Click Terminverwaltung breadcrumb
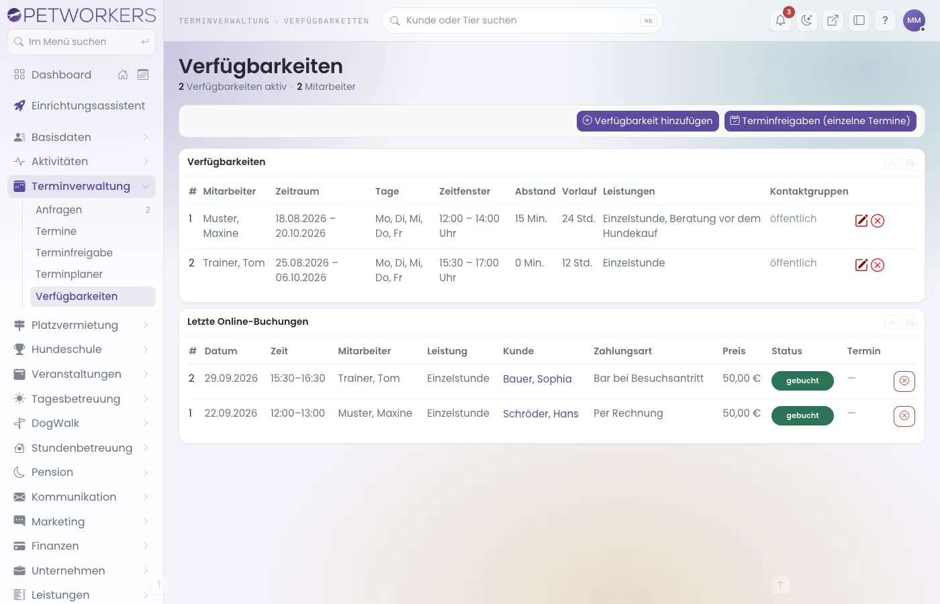Viewport: 940px width, 604px height. click(x=224, y=21)
